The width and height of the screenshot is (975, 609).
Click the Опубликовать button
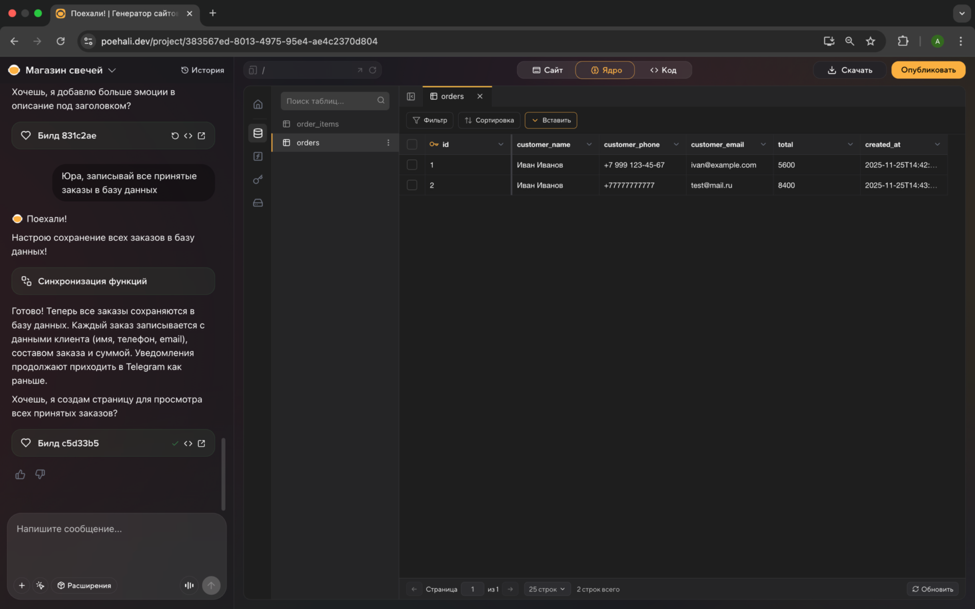pos(928,70)
